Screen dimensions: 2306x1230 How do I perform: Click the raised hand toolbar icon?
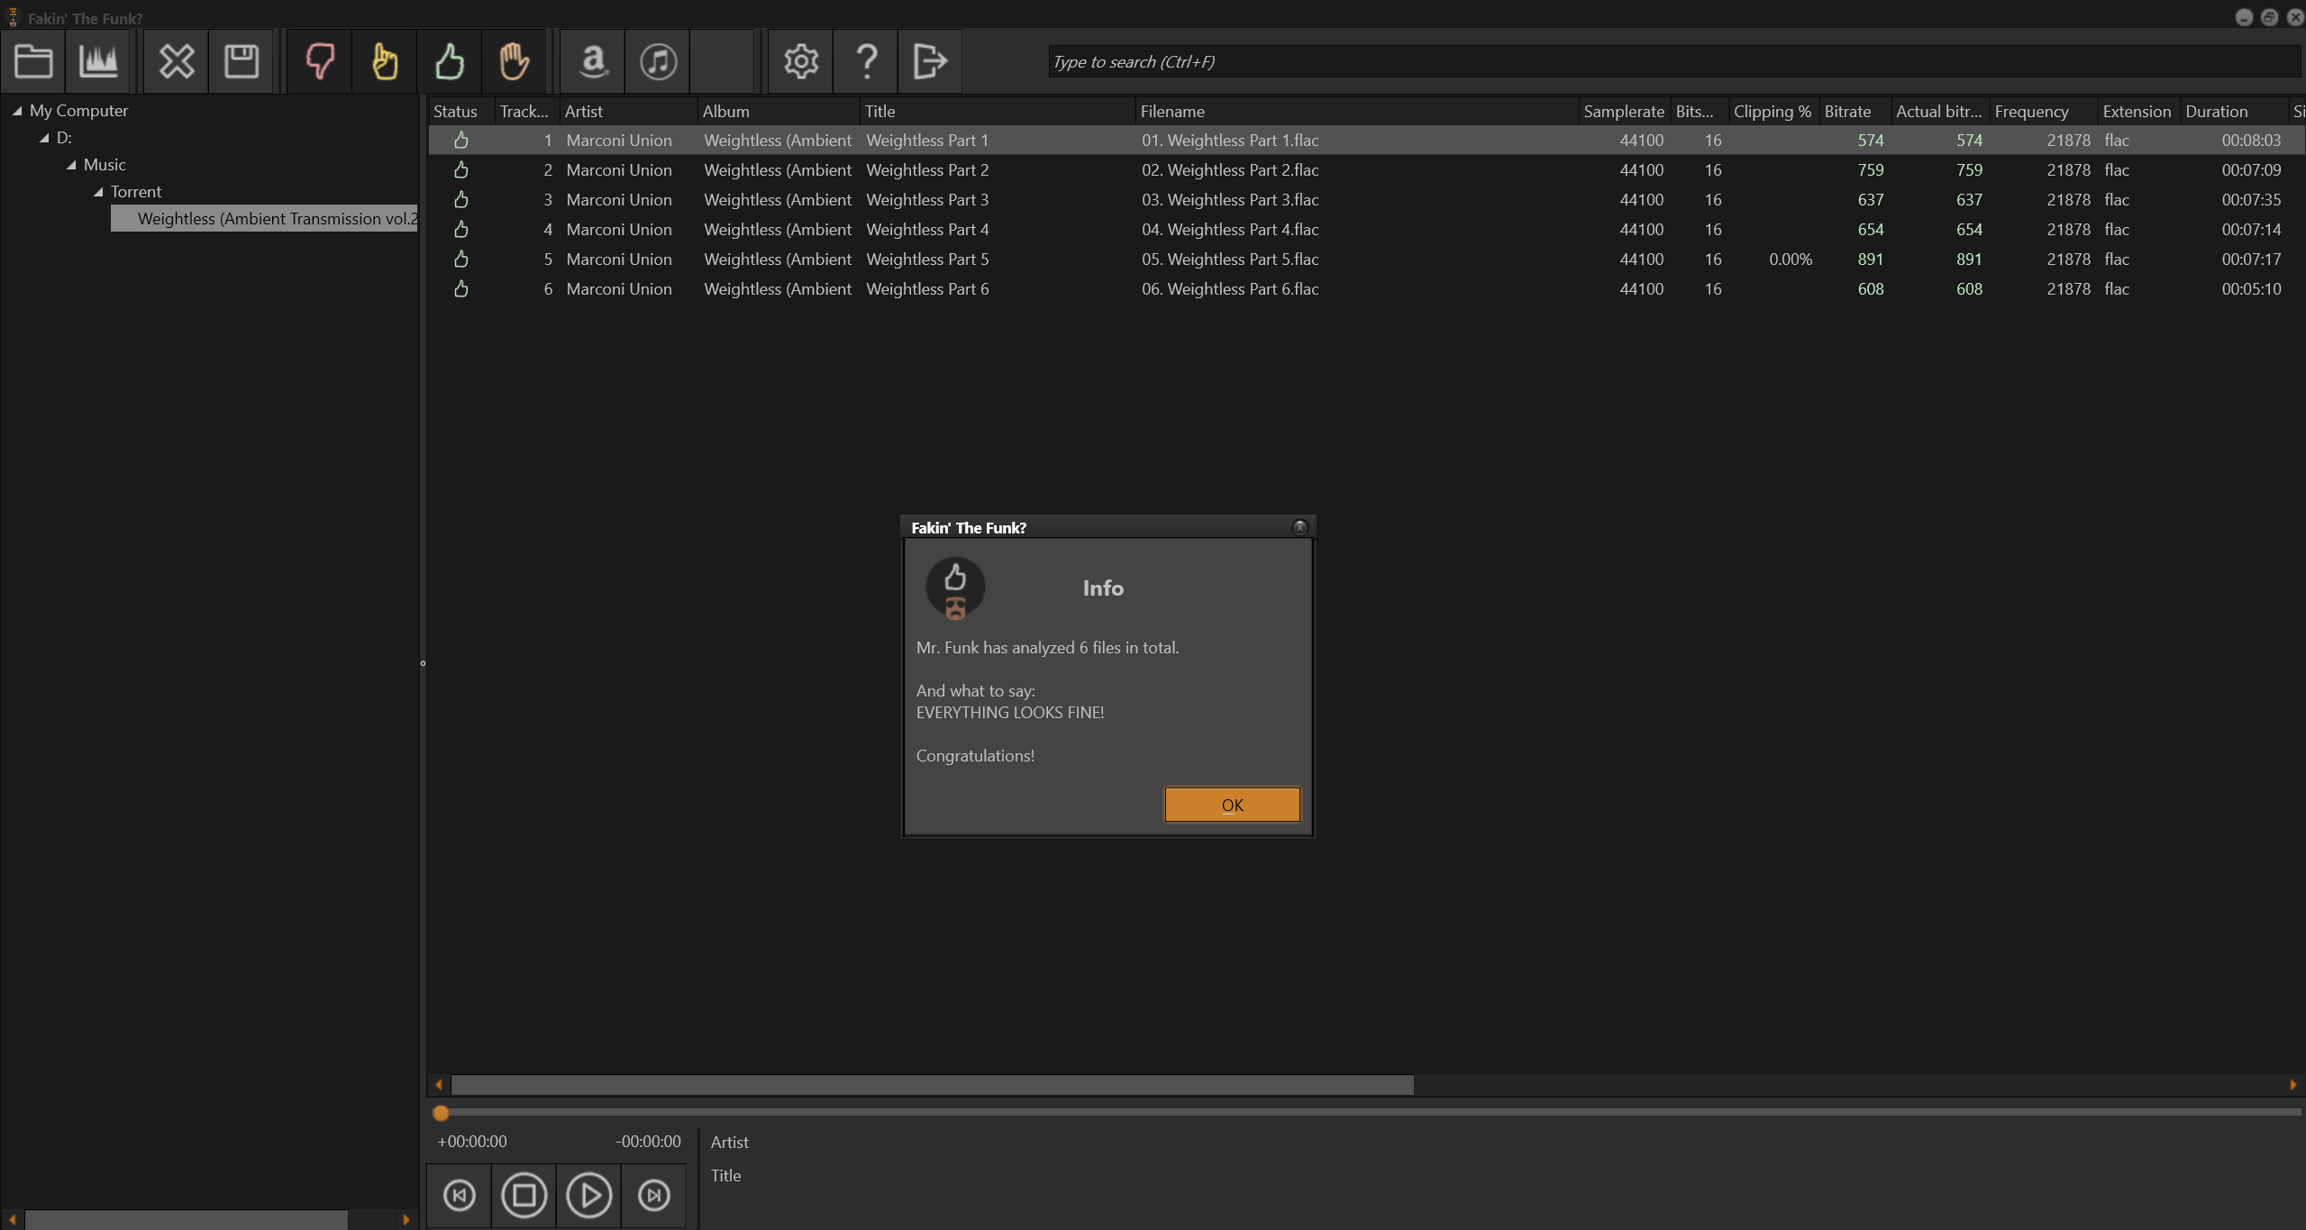point(514,61)
